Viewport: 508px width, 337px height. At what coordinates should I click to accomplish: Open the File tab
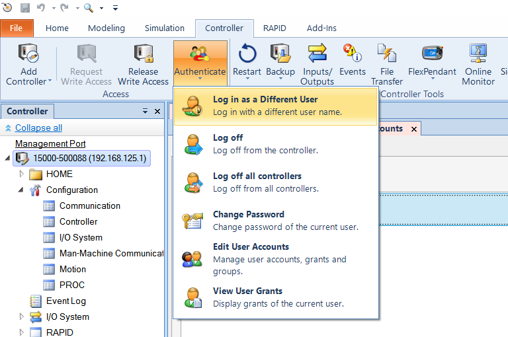coord(16,28)
